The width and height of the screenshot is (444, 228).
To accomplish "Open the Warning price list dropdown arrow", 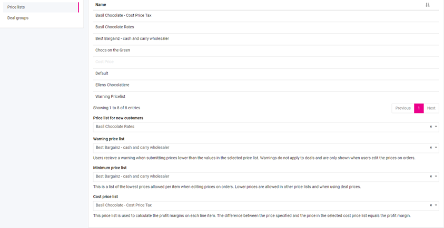I will tap(436, 148).
